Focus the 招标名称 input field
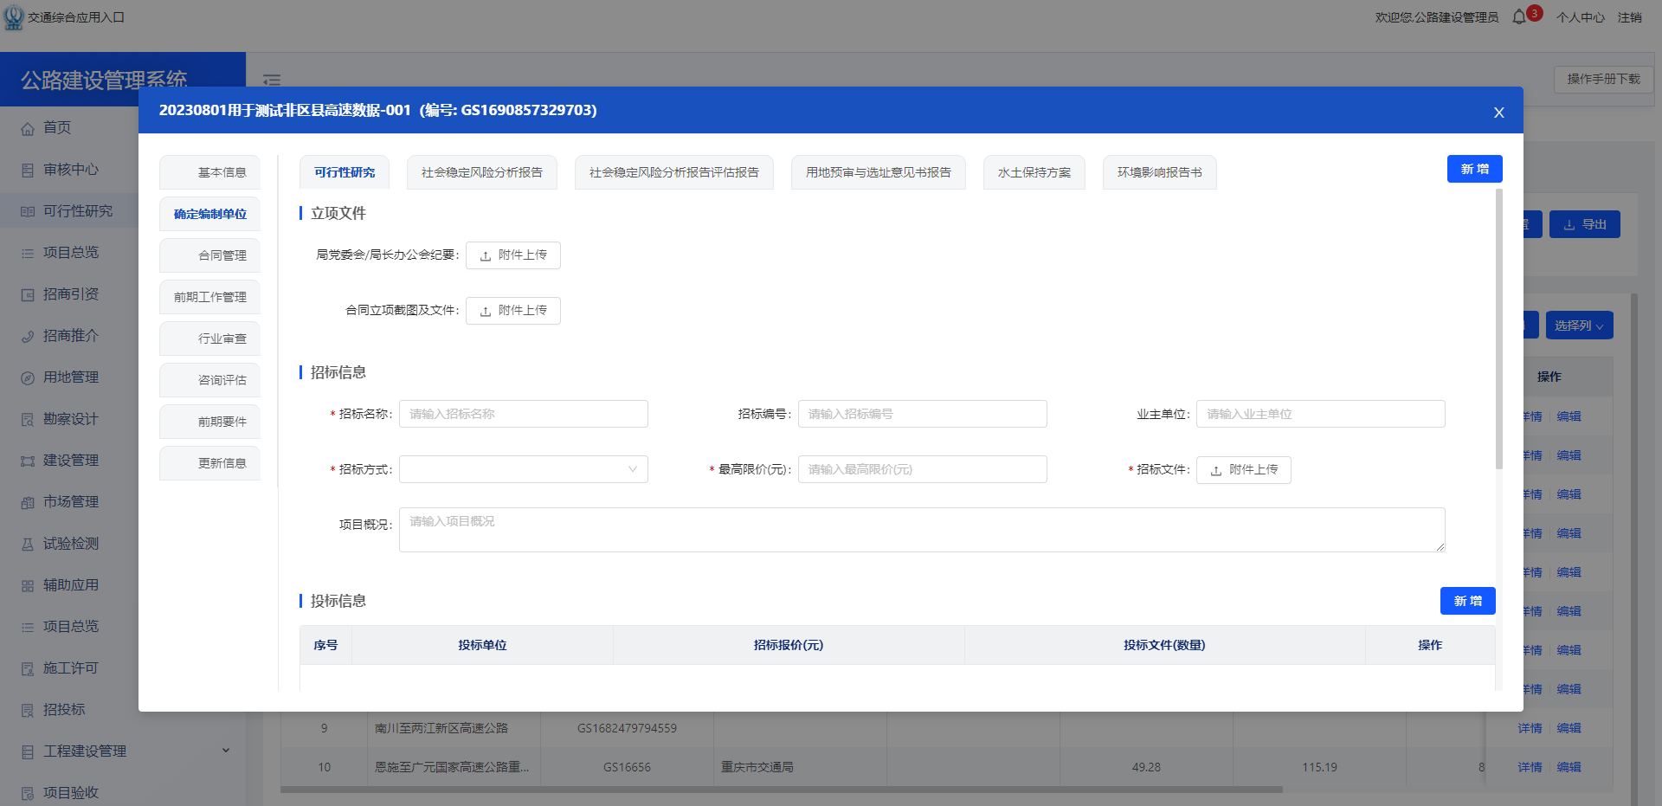 click(x=524, y=414)
